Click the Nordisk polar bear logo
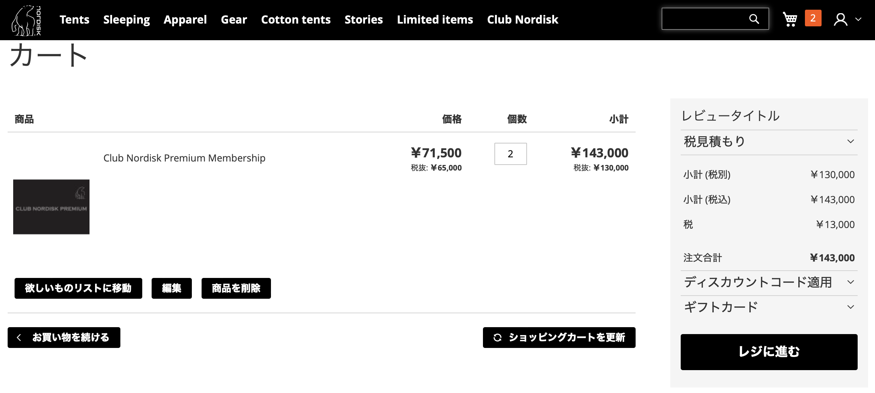 (26, 20)
